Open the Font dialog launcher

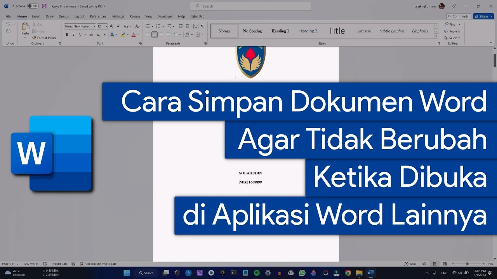click(x=141, y=43)
